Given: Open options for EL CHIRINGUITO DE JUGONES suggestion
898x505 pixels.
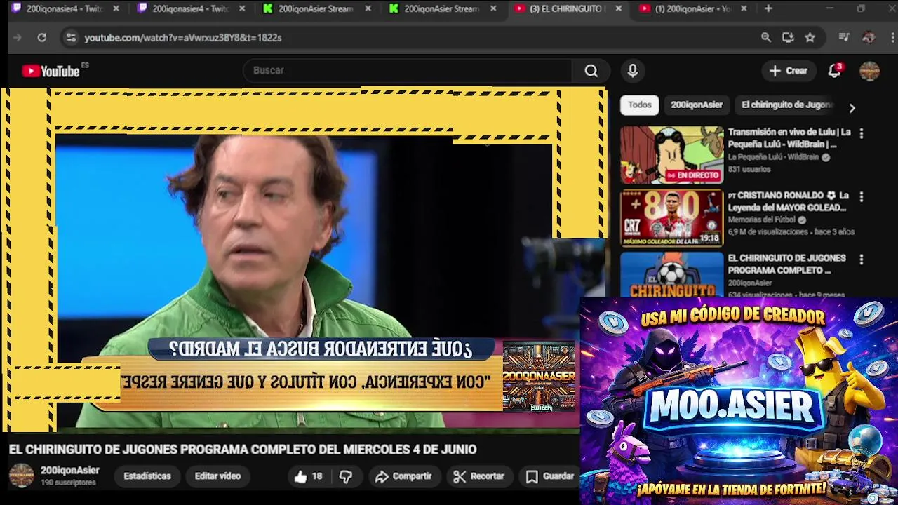Looking at the screenshot, I should (x=862, y=260).
